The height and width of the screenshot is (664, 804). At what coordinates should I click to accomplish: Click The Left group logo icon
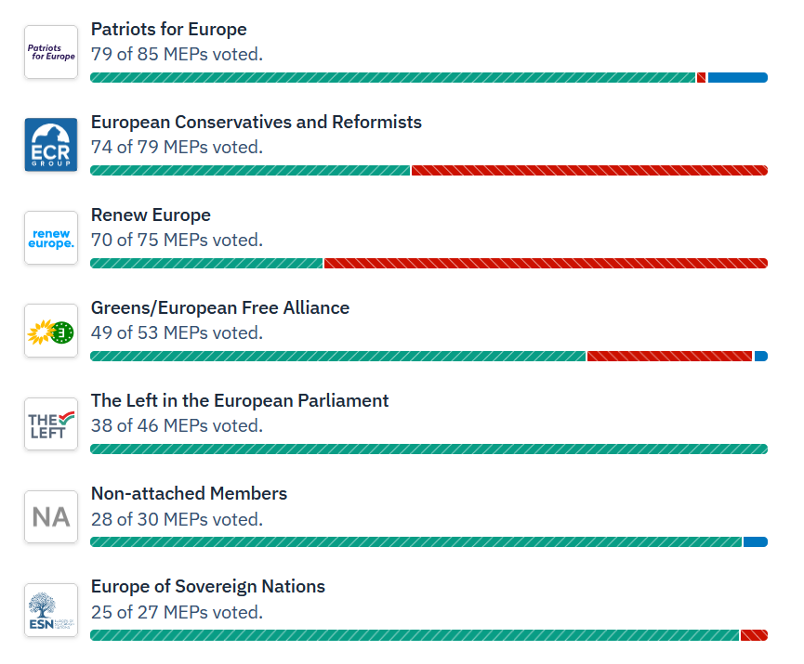coord(51,423)
